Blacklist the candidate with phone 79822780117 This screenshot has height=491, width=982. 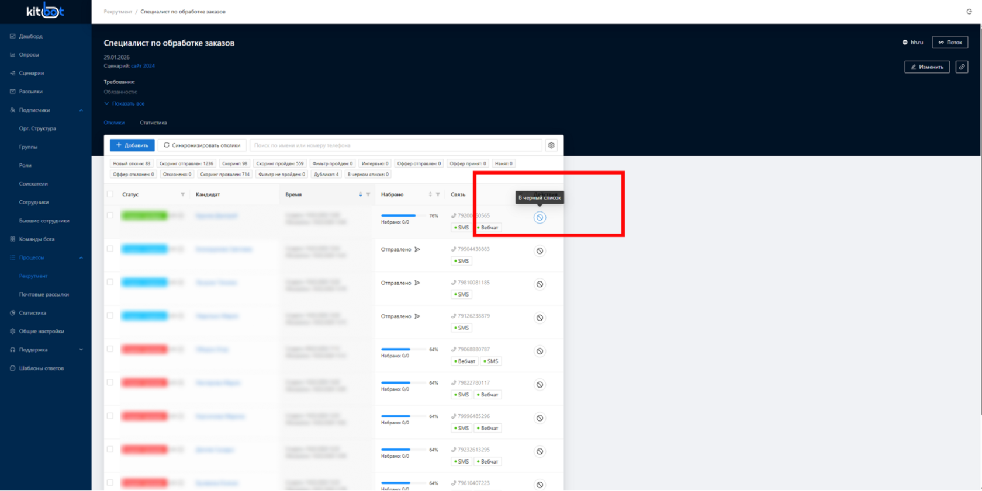tap(540, 385)
